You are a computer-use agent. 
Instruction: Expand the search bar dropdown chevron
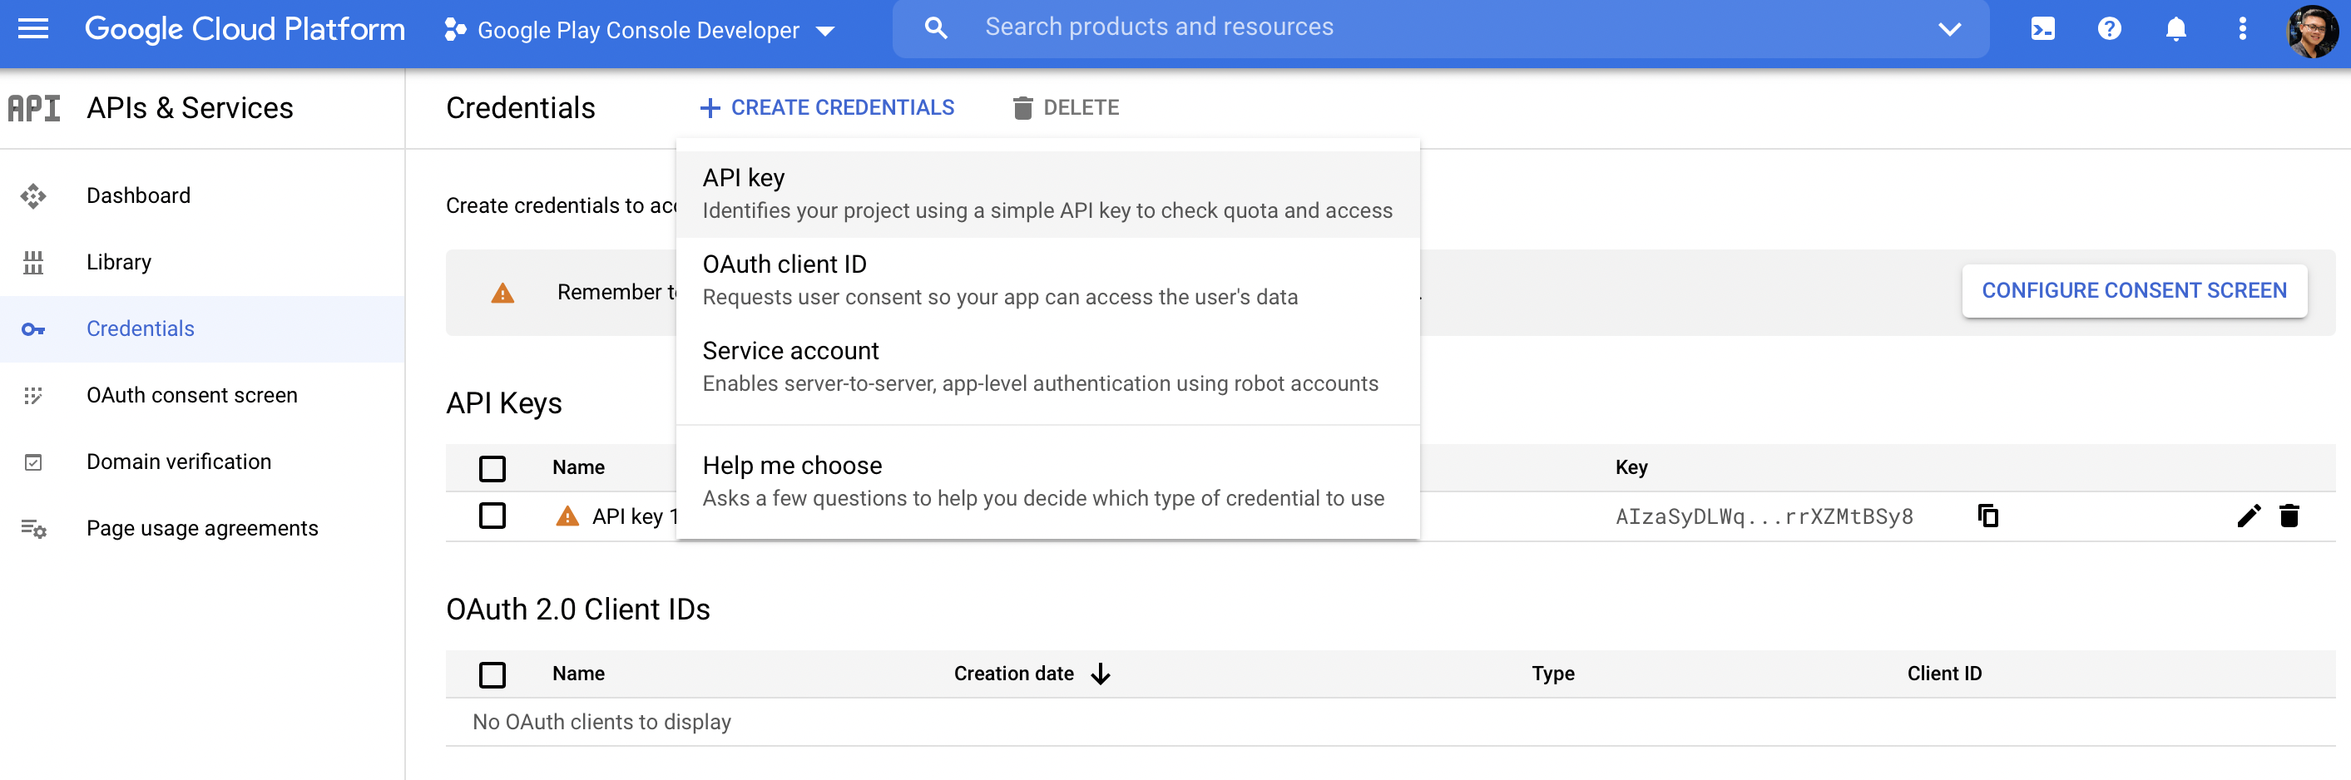pyautogui.click(x=1949, y=29)
